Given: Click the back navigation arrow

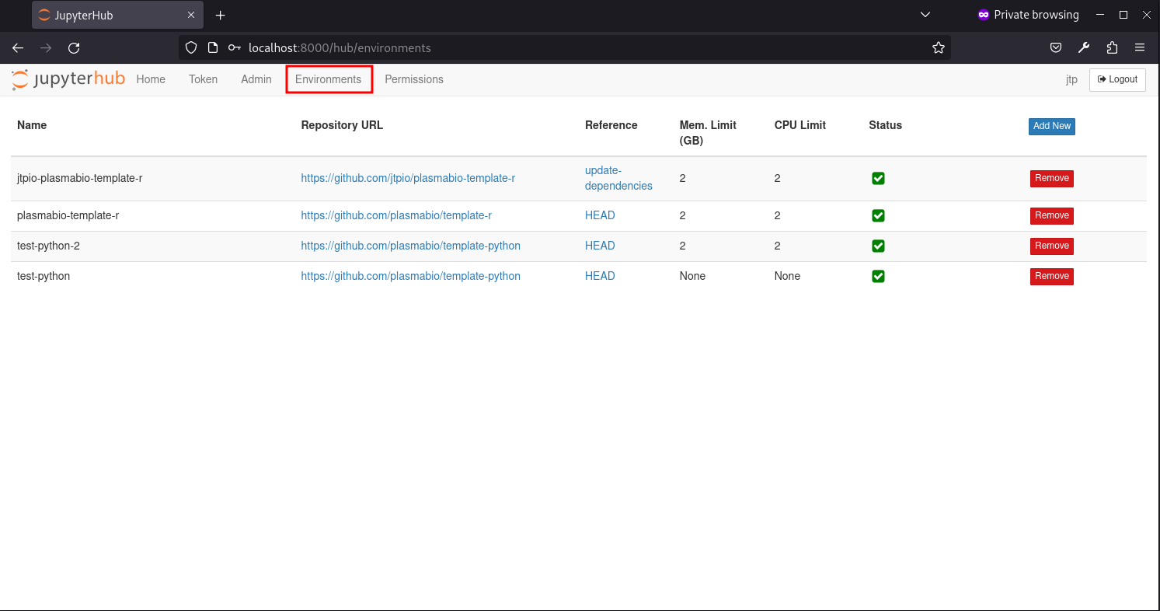Looking at the screenshot, I should (x=17, y=47).
